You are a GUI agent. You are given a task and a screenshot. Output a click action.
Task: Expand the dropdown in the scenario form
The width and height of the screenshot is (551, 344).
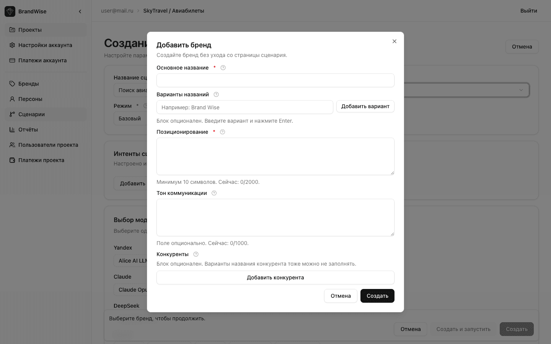[x=521, y=90]
